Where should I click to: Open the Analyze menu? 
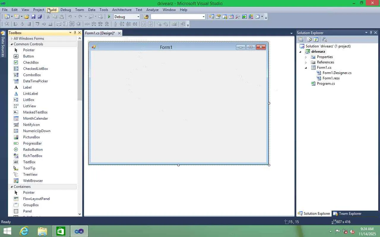[152, 10]
